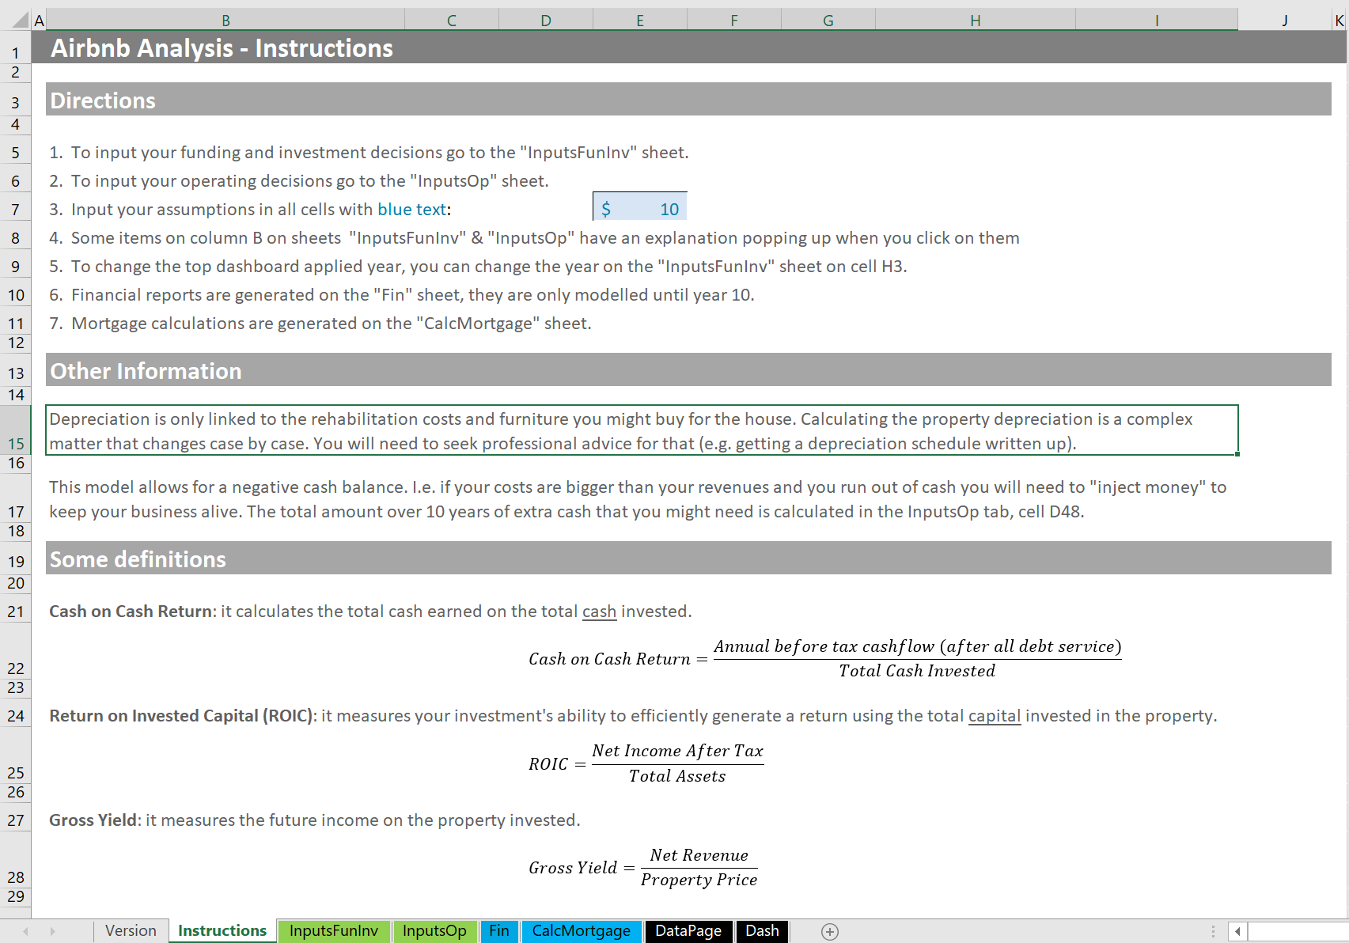Image resolution: width=1349 pixels, height=943 pixels.
Task: Select row 1 header
Action: pyautogui.click(x=15, y=49)
